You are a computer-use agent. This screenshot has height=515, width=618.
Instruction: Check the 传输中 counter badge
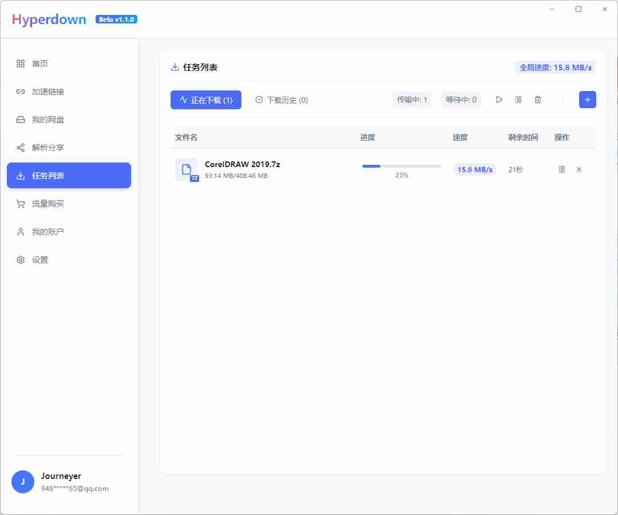coord(412,100)
